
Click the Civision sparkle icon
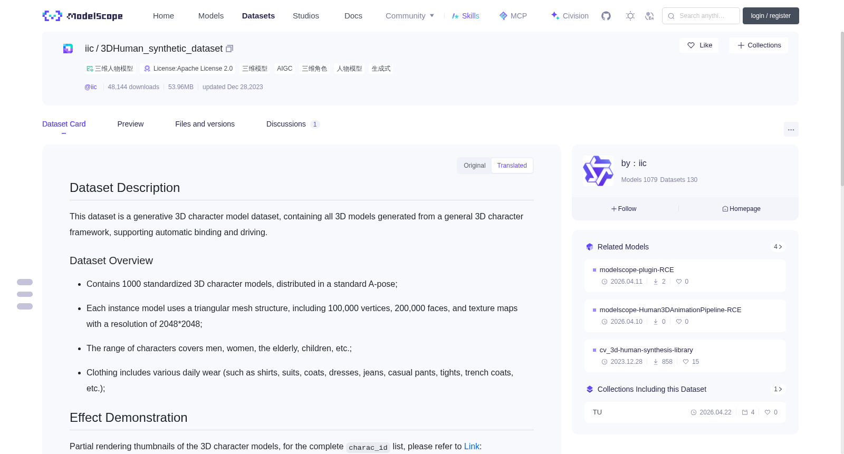555,16
